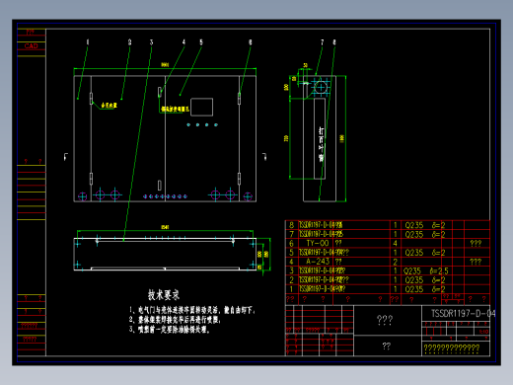Select the 技术要求 heading text
Viewport: 513px width, 385px height.
pos(164,295)
